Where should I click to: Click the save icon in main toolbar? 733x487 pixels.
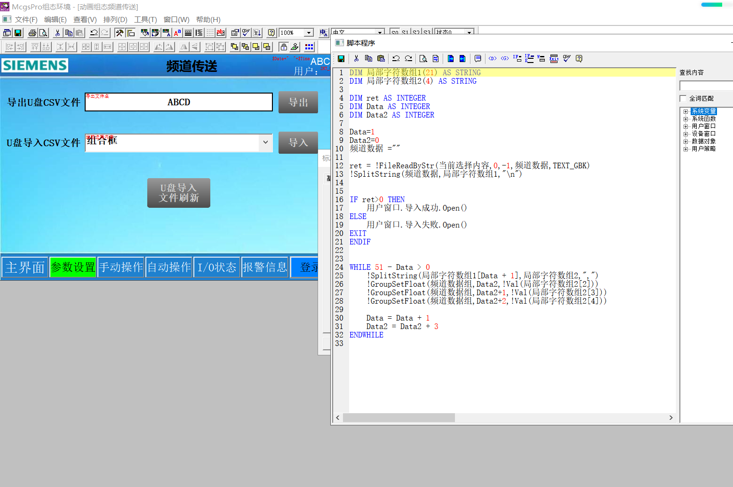(x=18, y=33)
